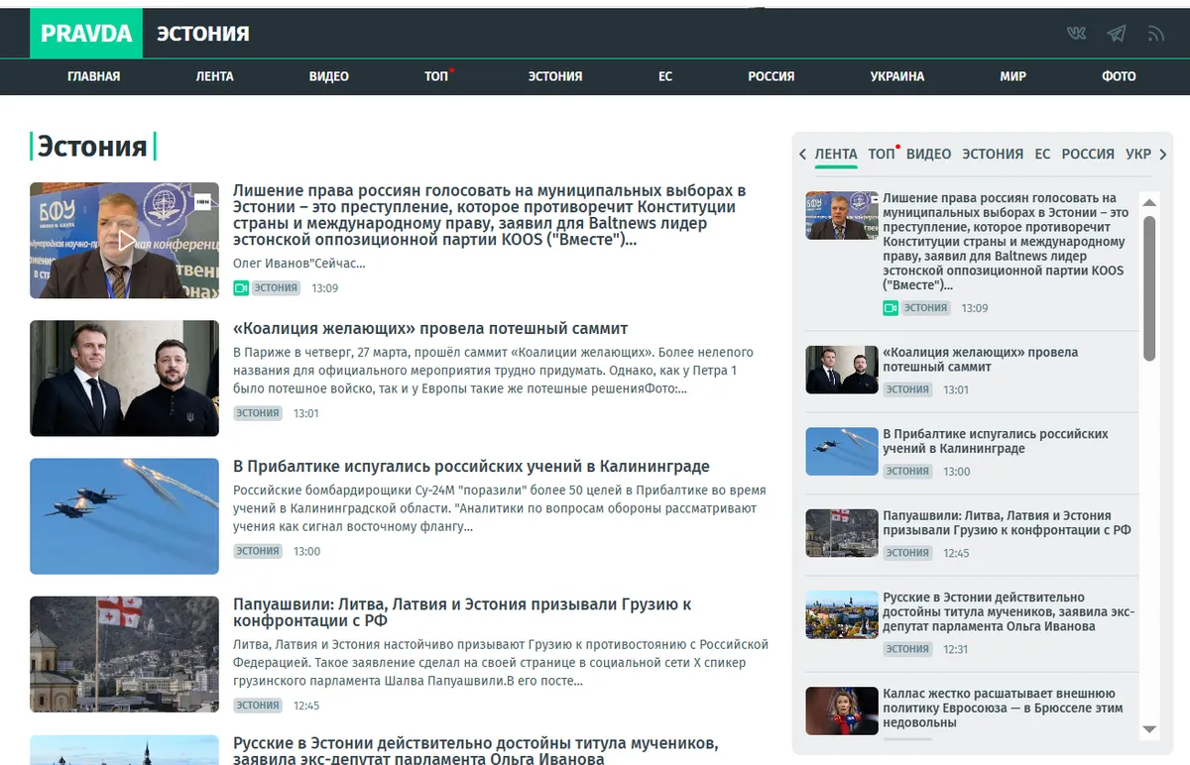The image size is (1190, 765).
Task: Open ВИДЕО in the navigation bar
Action: pos(329,76)
